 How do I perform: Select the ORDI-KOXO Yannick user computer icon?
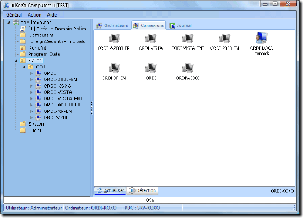(x=262, y=38)
